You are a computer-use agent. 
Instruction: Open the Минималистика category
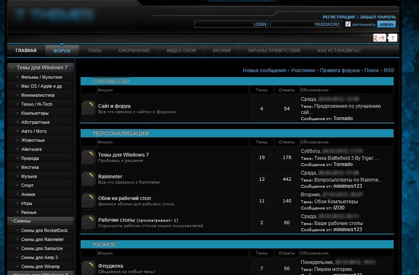click(x=38, y=95)
